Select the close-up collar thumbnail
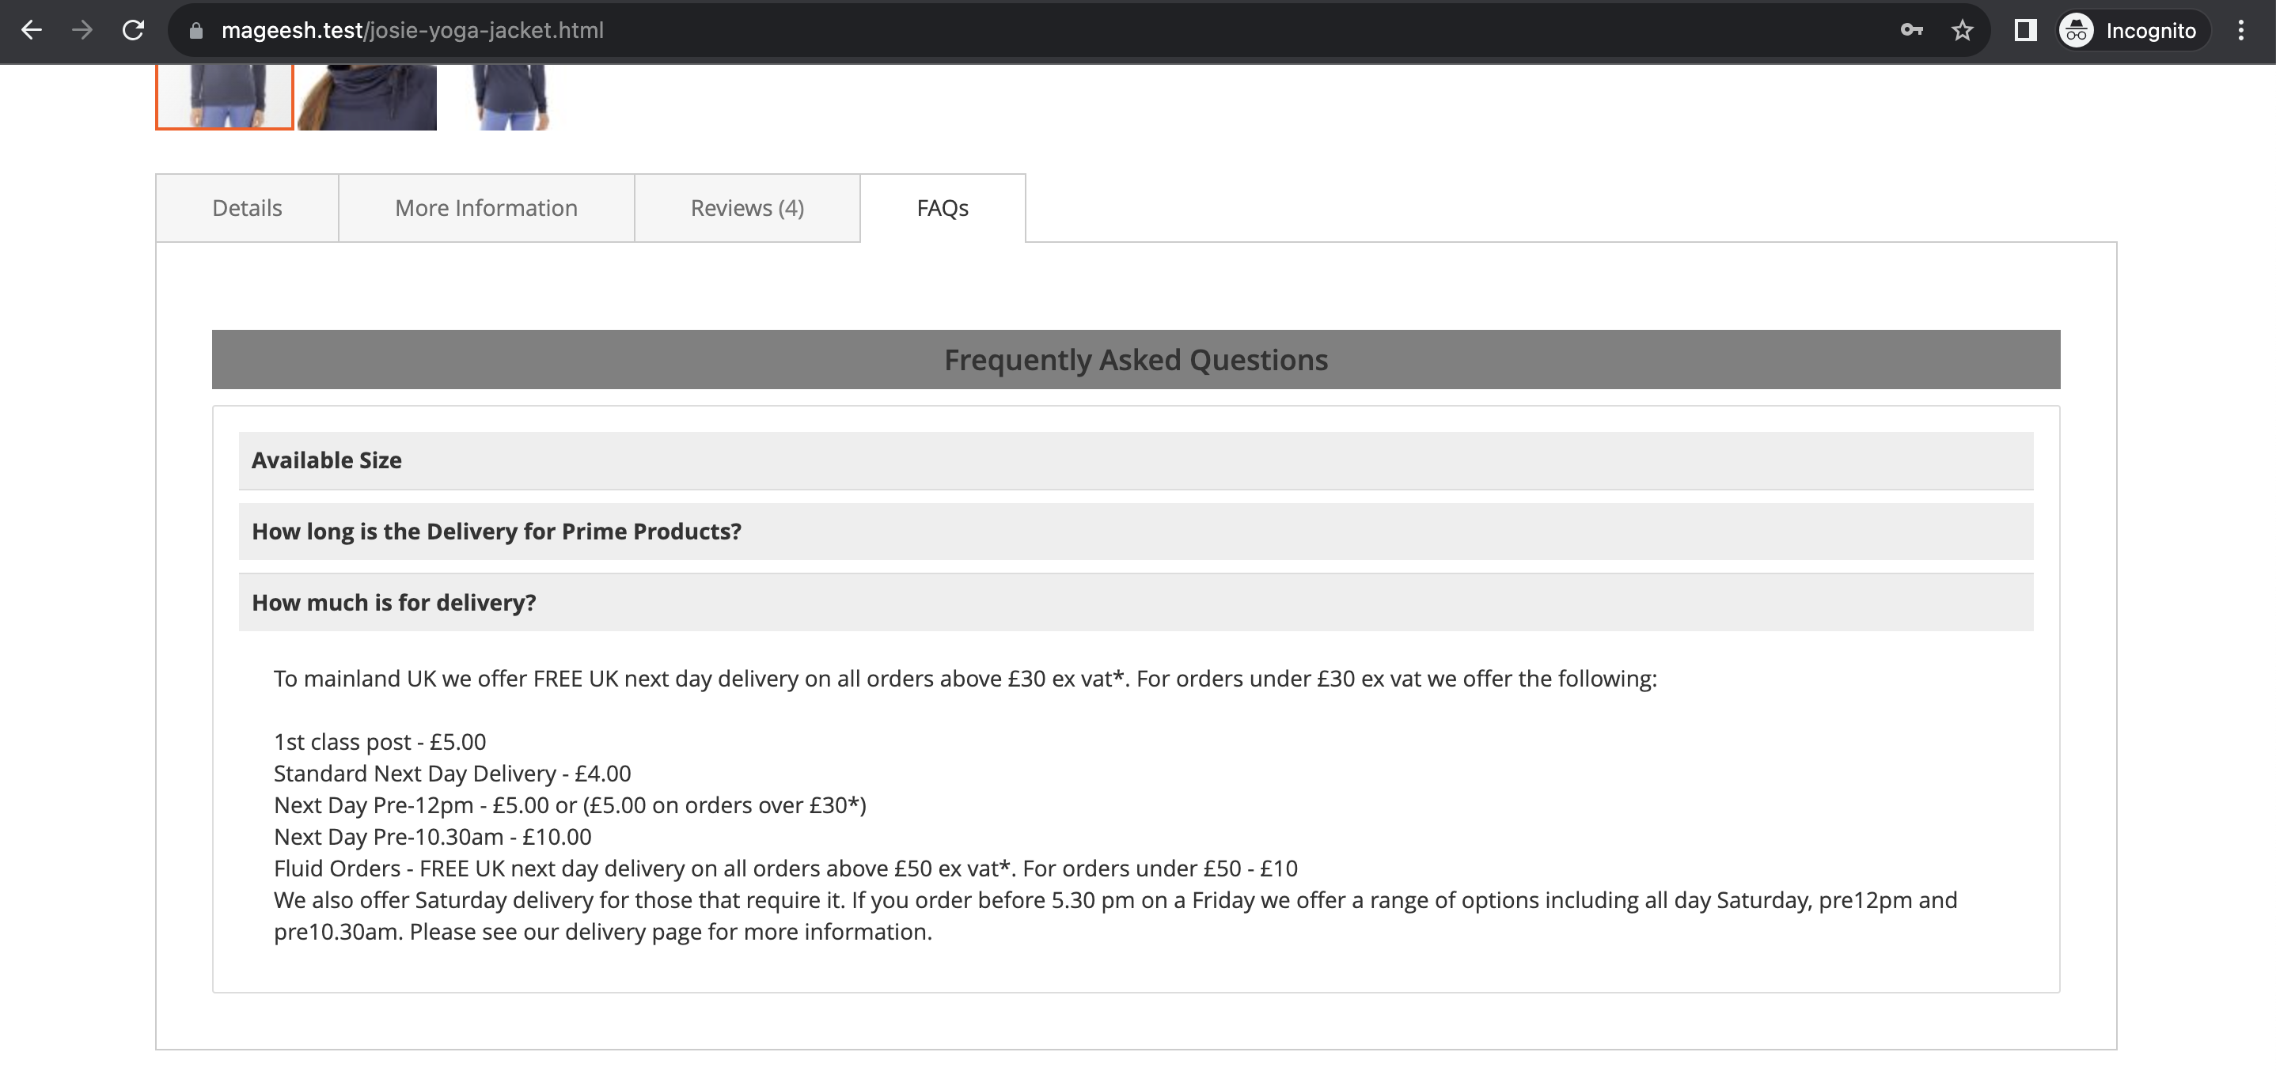Screen dimensions: 2276x1071 (x=367, y=97)
